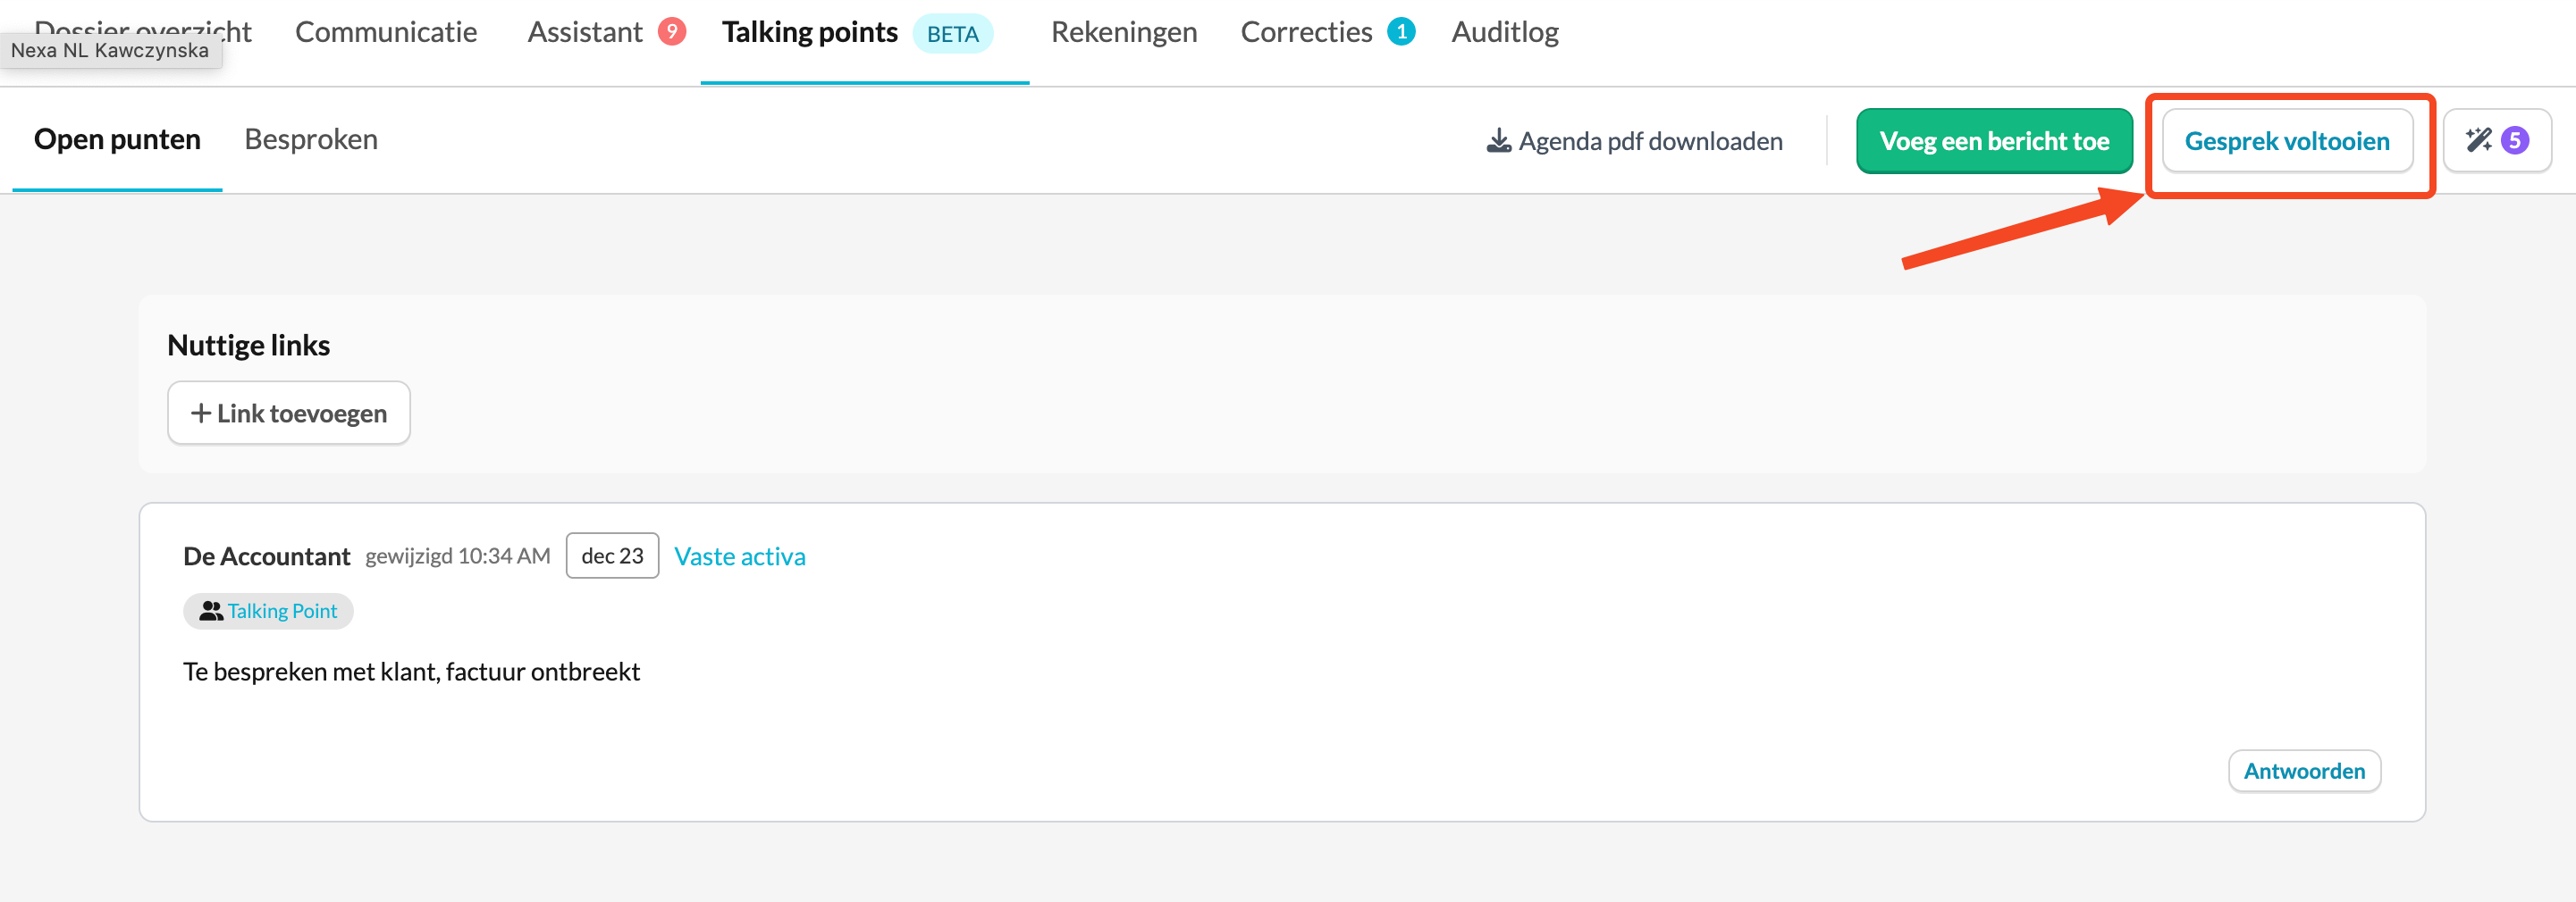Go to the Correcties tab
The height and width of the screenshot is (902, 2576).
(1306, 32)
